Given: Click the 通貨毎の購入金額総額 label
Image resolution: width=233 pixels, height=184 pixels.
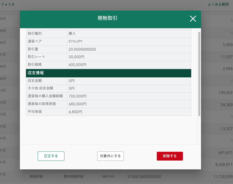Looking at the screenshot, I should tap(45, 96).
